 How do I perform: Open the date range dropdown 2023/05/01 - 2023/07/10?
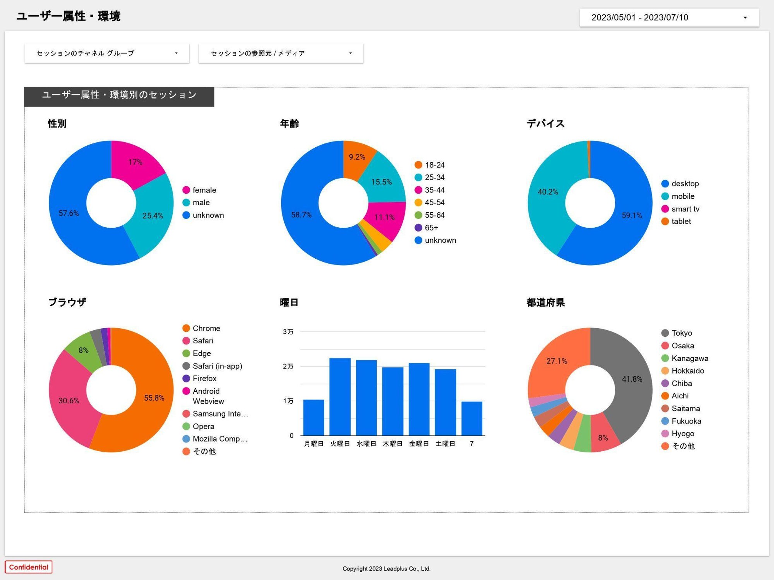[669, 17]
